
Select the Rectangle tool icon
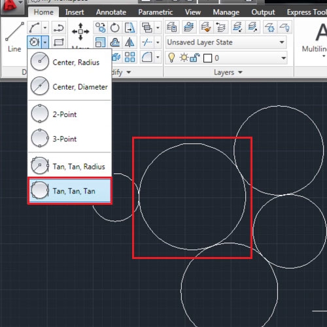click(58, 42)
